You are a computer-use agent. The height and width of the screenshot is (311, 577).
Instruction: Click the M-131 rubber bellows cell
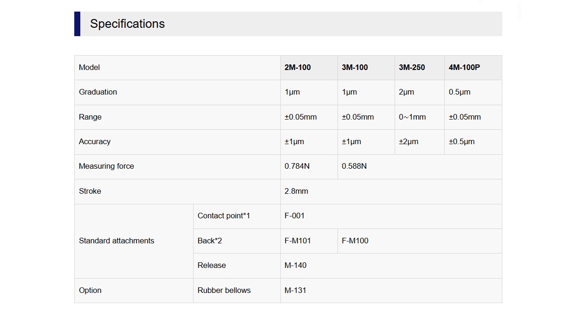pos(391,291)
